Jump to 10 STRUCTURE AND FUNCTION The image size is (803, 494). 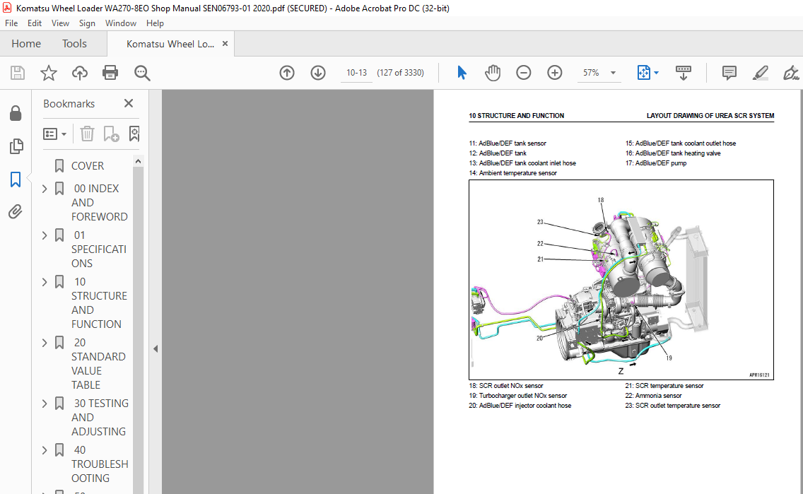[100, 303]
